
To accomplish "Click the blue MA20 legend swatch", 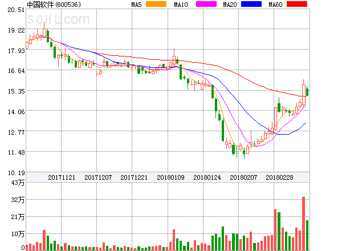I will pos(251,4).
